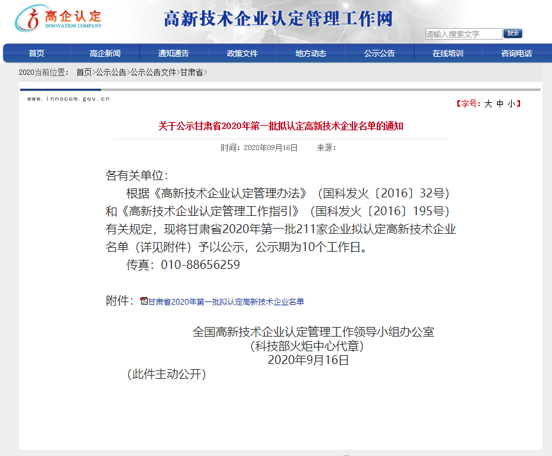Switch font size to 中

coord(500,103)
